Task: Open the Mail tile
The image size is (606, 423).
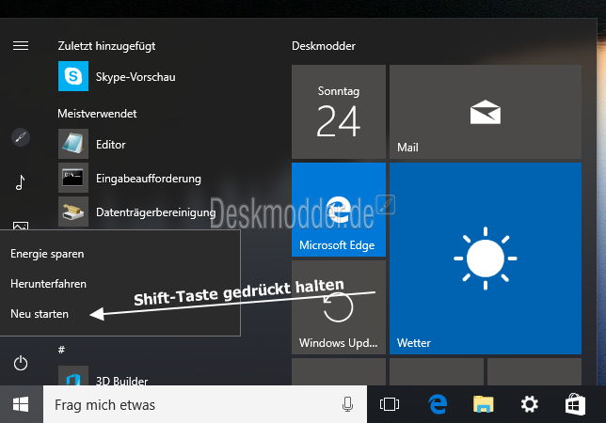Action: [486, 112]
